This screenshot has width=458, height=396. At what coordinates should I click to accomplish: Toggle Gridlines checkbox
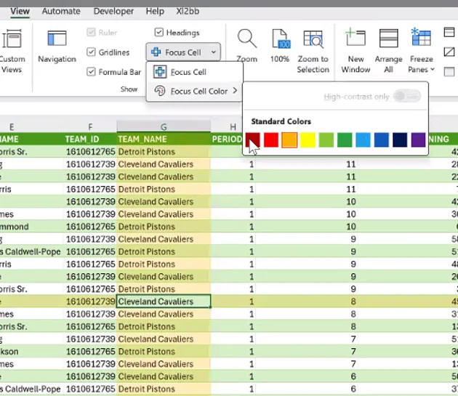(91, 52)
